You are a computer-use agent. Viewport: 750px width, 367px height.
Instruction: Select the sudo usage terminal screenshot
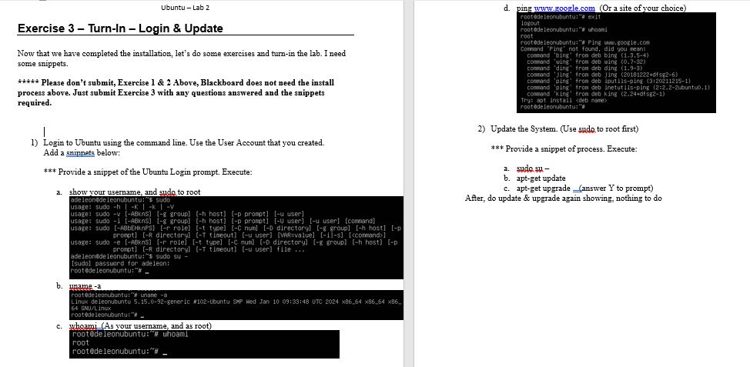[236, 238]
